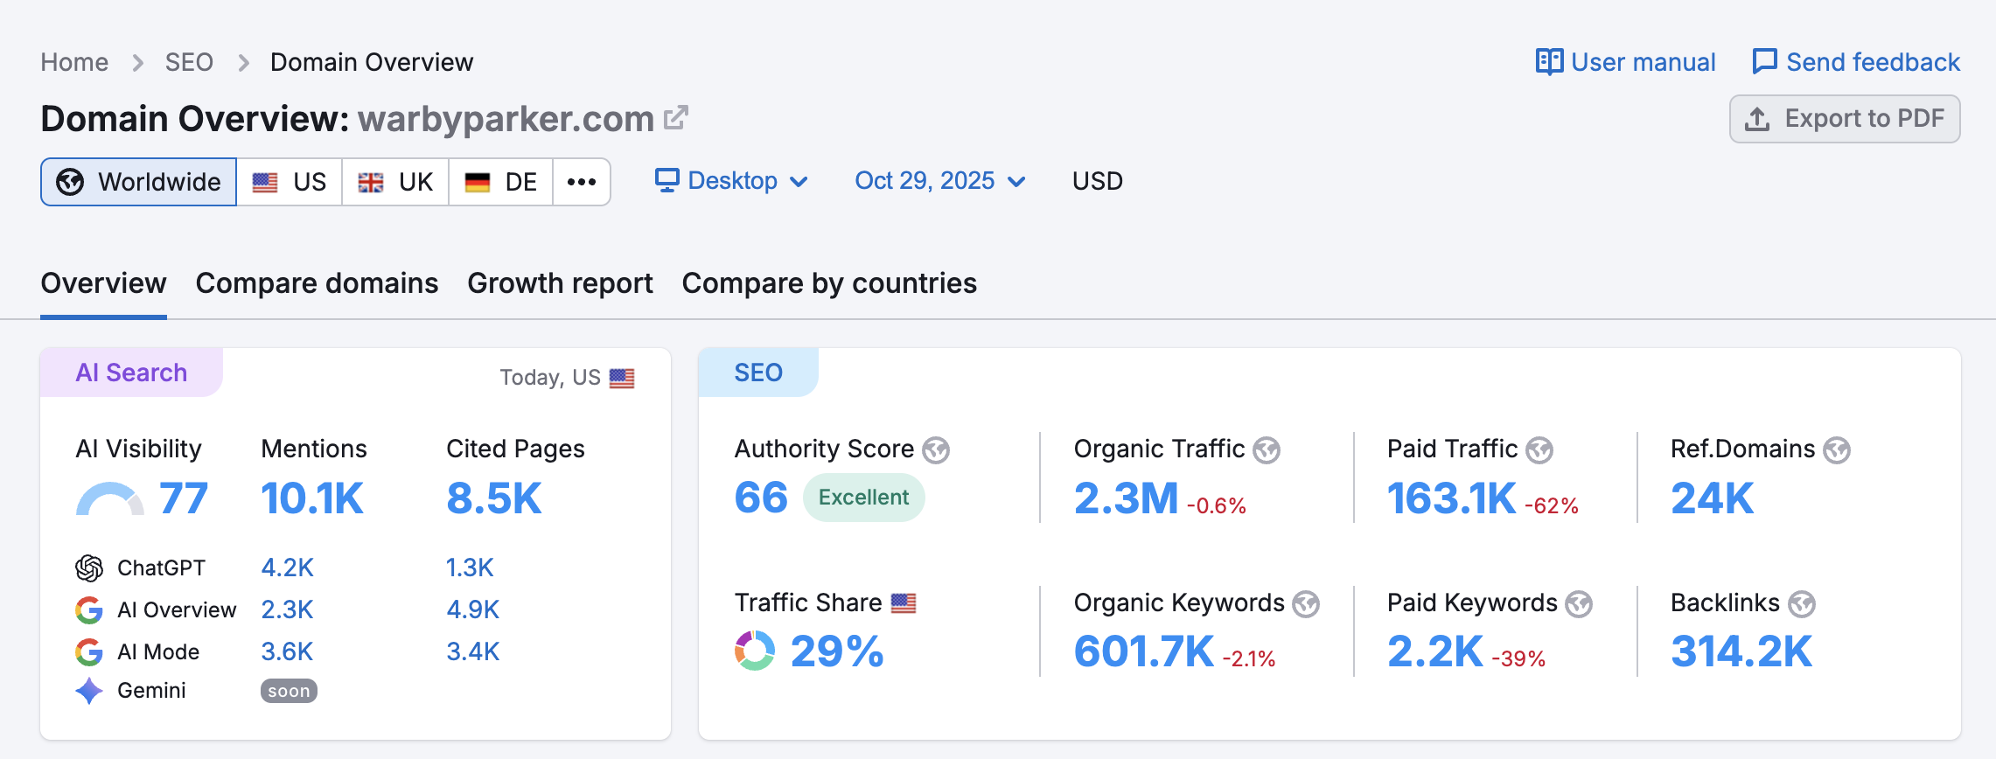The height and width of the screenshot is (759, 1996).
Task: Click the US flag next to Today, US
Action: pyautogui.click(x=622, y=379)
